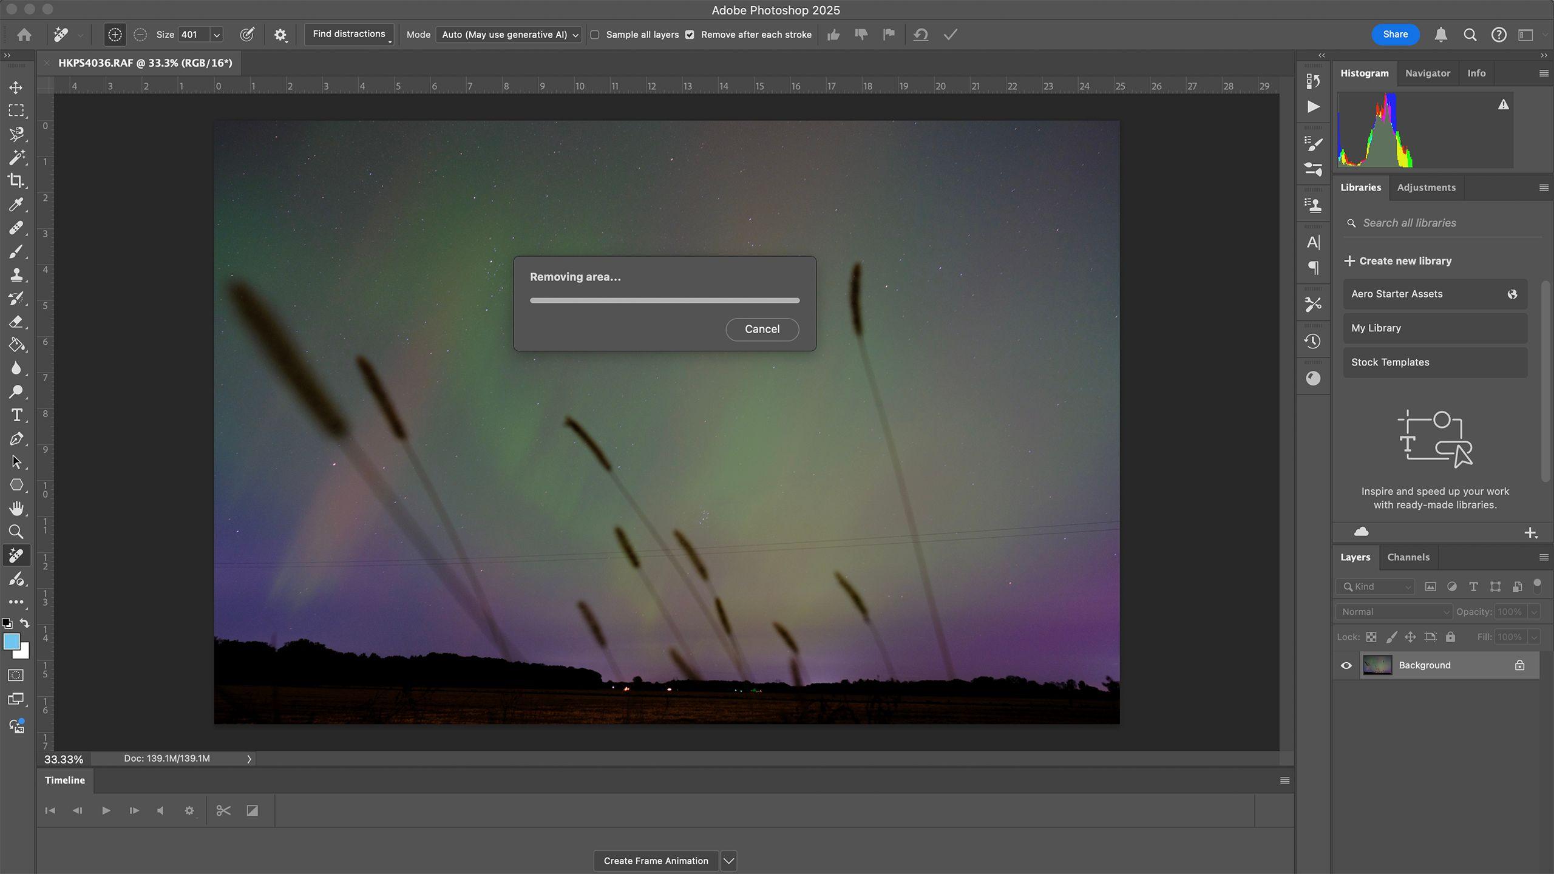Click the blue foreground color swatch
The width and height of the screenshot is (1554, 874).
click(x=11, y=642)
